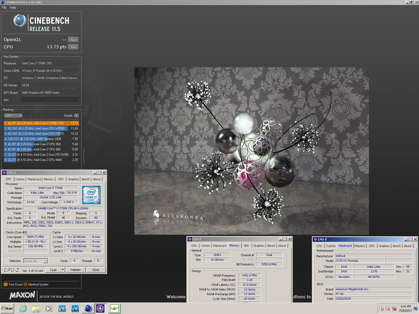Open the File menu in Cinebench
This screenshot has height=314, width=419.
coord(4,8)
